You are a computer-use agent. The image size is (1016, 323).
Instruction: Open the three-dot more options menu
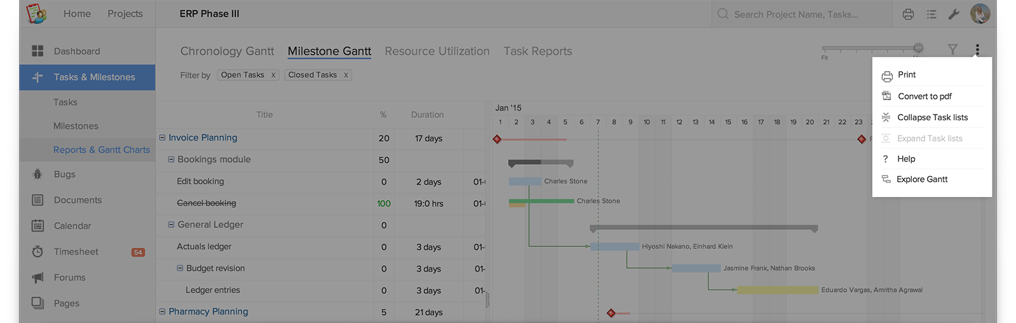977,49
